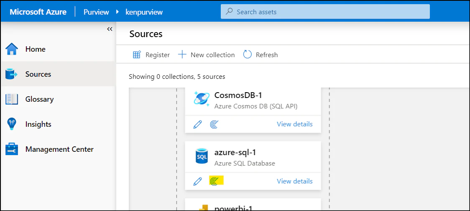Screen dimensions: 470x211
Task: Click the circular Refresh arrow icon
Action: click(247, 55)
